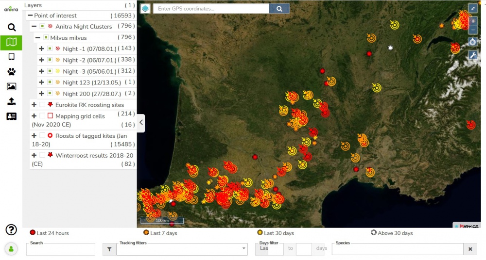Check the Winterroost results 2018-20 checkbox
Screen dimensions: 486x260
(x=42, y=155)
